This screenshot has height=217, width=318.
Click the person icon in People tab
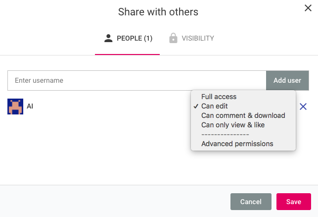[108, 38]
